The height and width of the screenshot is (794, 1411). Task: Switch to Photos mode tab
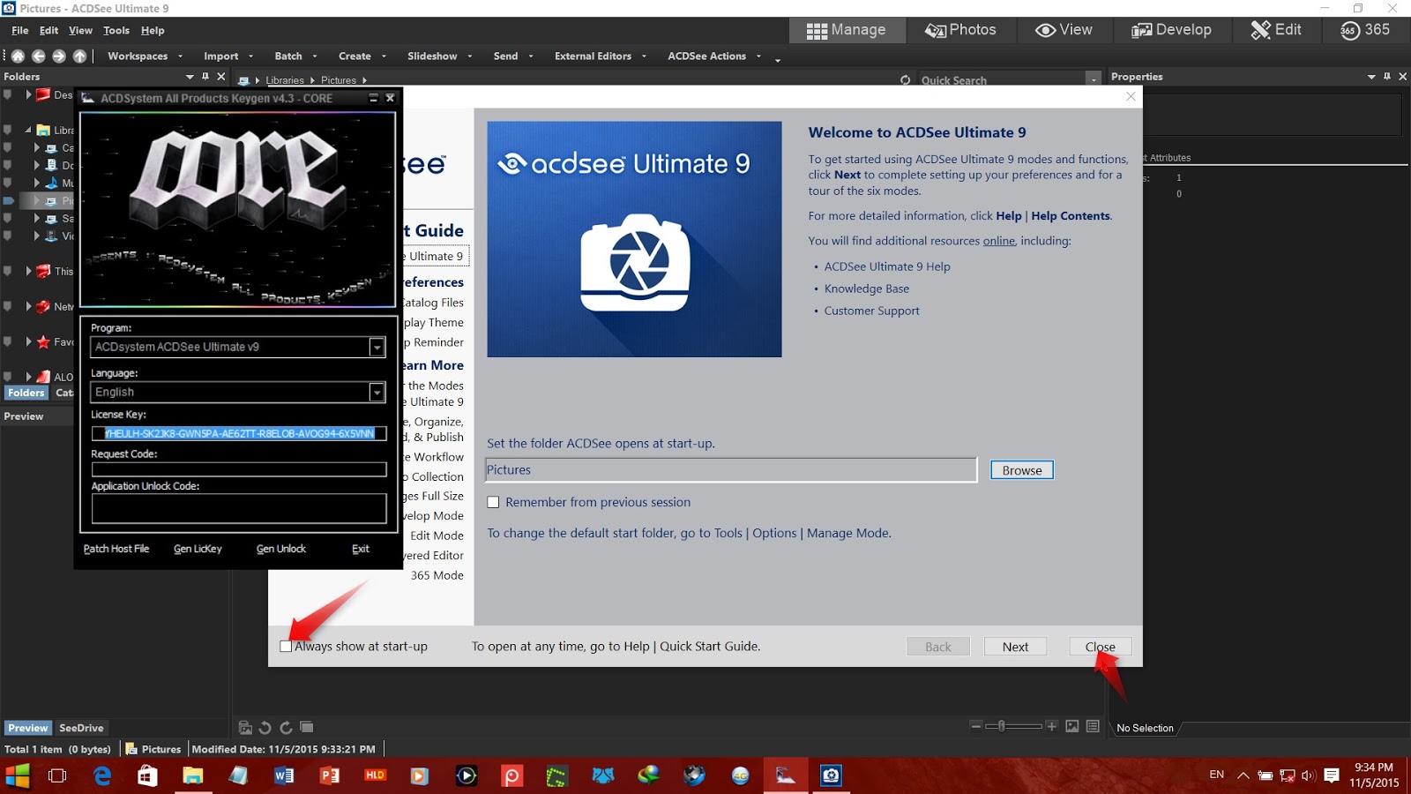point(960,30)
